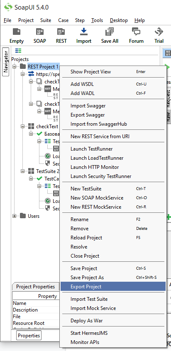171x351 pixels.
Task: Open the Suite menu
Action: point(46,20)
